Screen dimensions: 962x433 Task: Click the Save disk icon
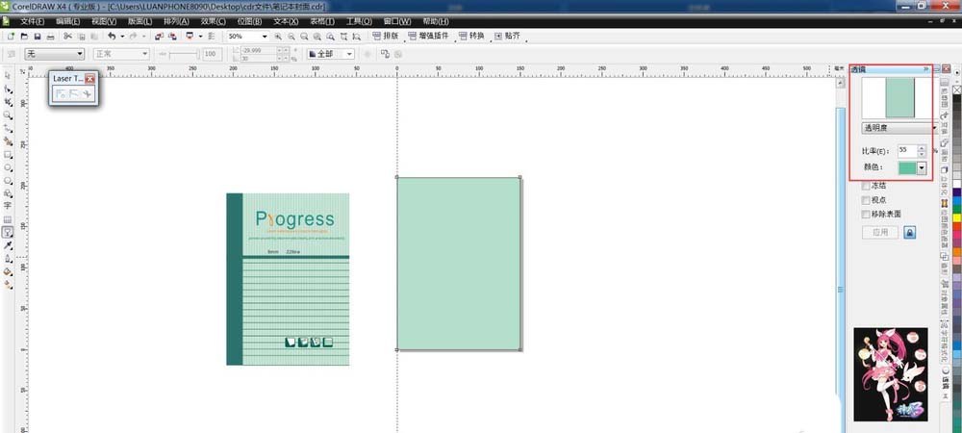click(38, 37)
